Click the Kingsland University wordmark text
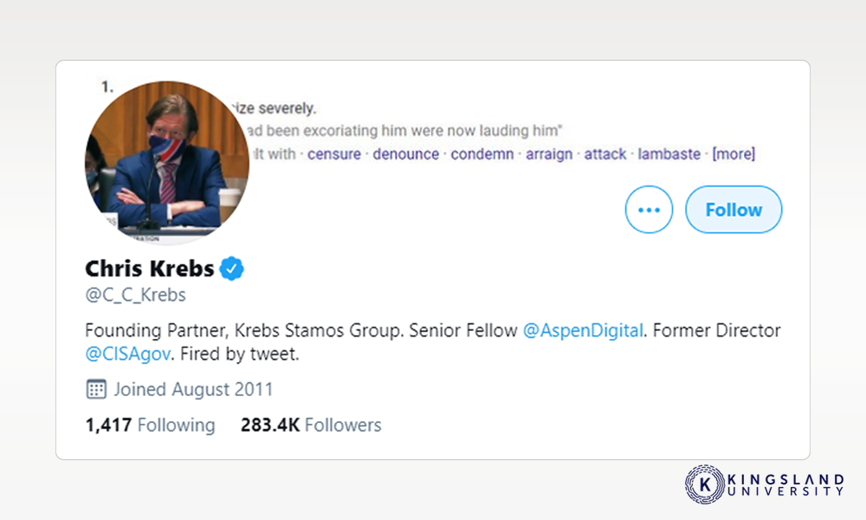 (x=786, y=484)
